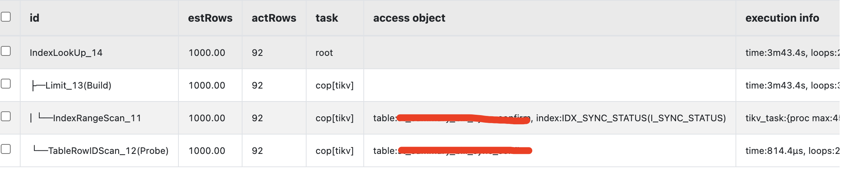Viewport: 848px width, 171px height.
Task: Check the IndexLookUp_14 row checkbox
Action: tap(6, 51)
